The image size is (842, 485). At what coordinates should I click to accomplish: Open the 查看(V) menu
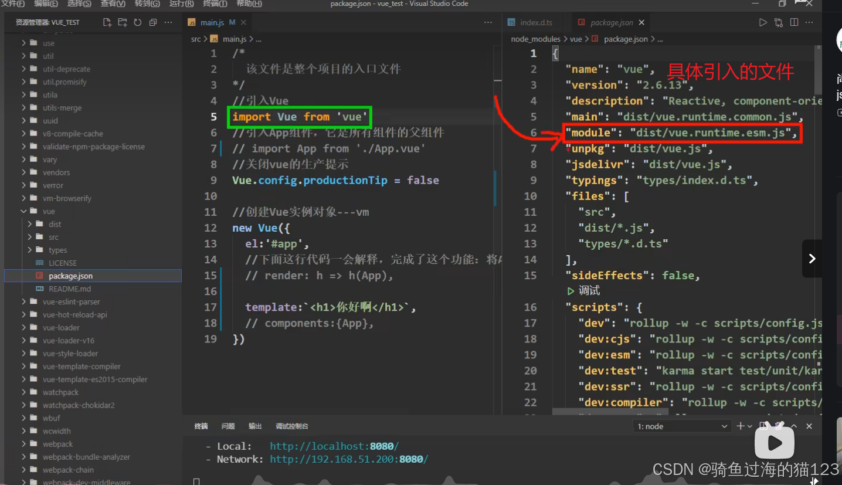tap(113, 4)
